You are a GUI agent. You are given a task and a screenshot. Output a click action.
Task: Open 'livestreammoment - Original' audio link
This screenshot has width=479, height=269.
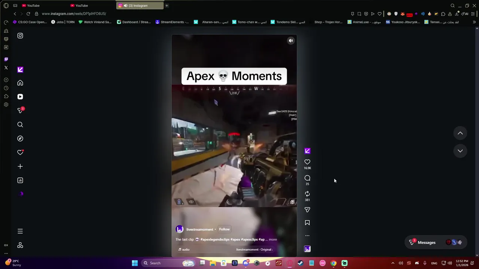[x=254, y=250]
